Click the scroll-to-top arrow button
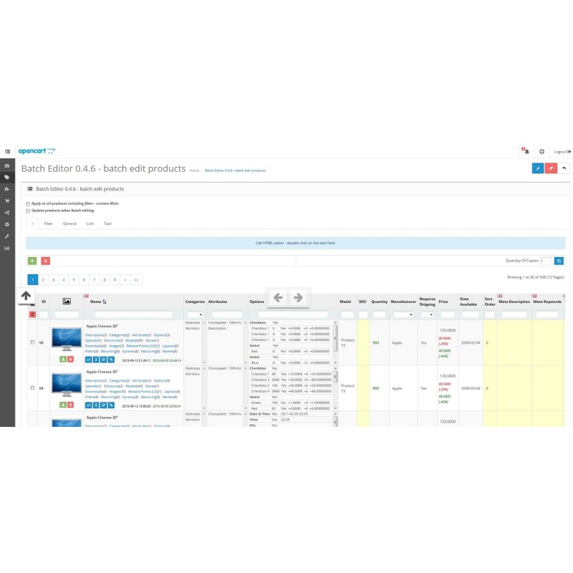This screenshot has height=573, width=573. click(26, 295)
